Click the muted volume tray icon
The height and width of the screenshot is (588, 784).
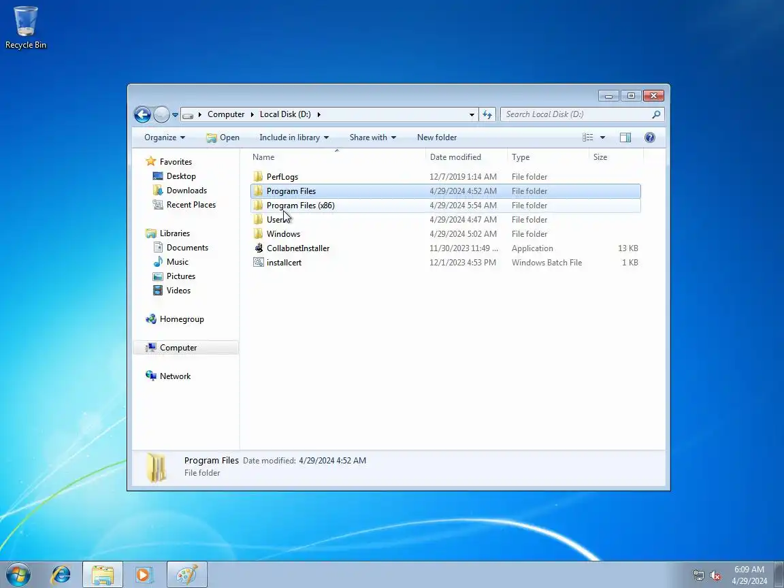pyautogui.click(x=715, y=576)
